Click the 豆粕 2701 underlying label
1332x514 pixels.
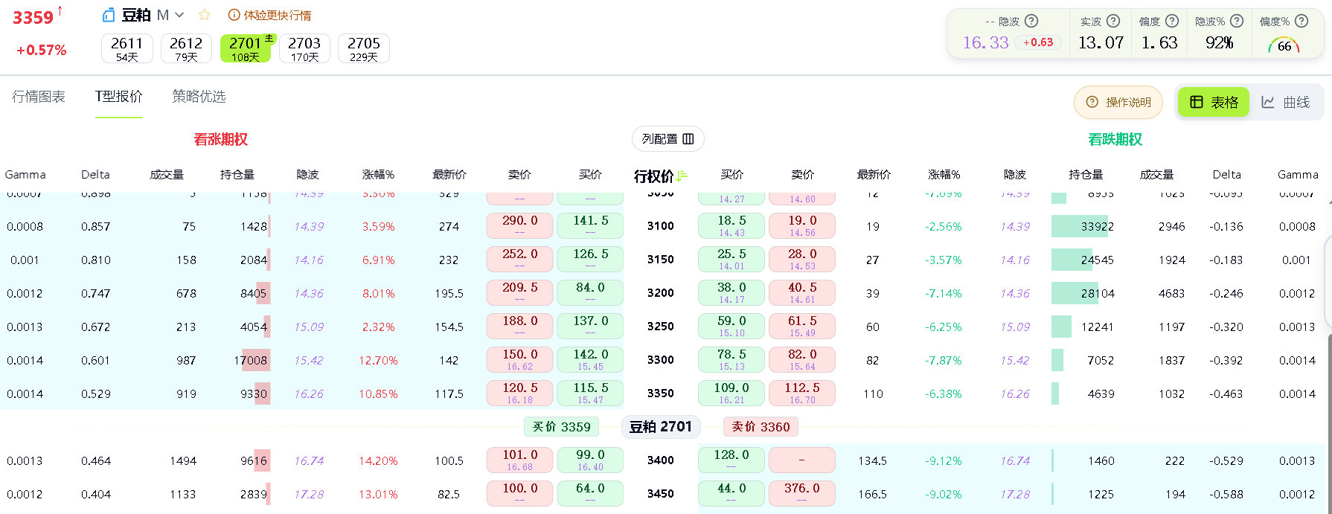[x=661, y=426]
